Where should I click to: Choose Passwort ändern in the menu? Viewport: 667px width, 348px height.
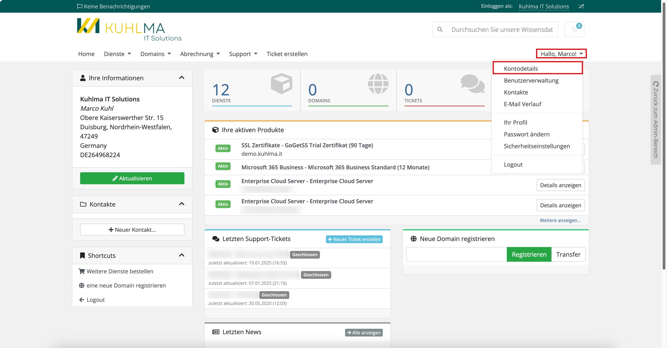(527, 134)
